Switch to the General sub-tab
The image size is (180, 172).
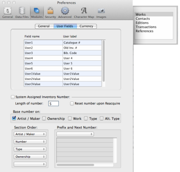click(x=44, y=26)
